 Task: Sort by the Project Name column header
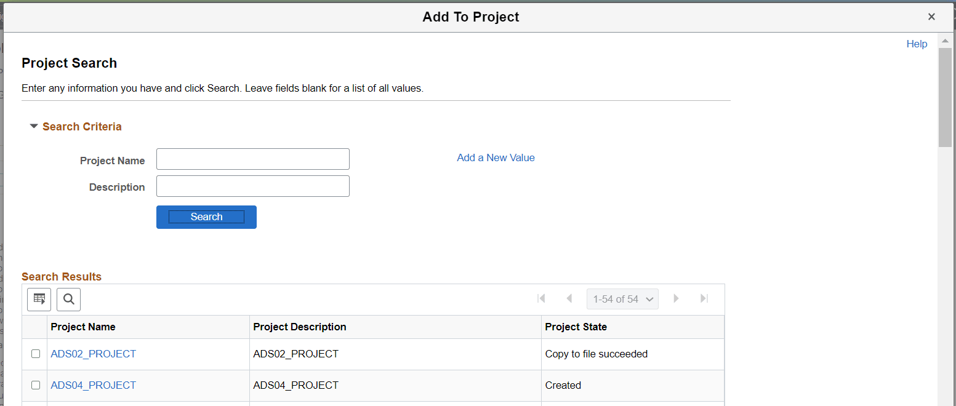[x=83, y=327]
